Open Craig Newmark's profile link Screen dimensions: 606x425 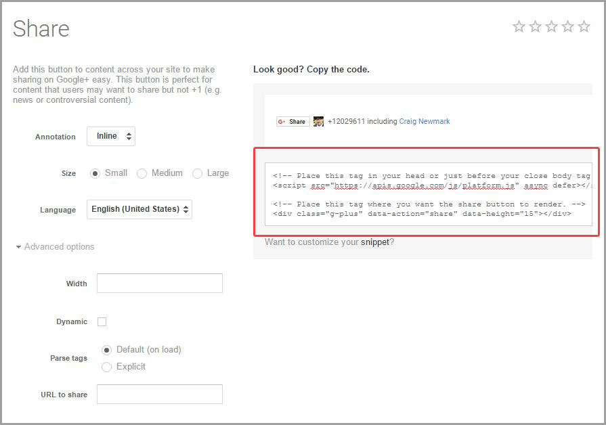coord(425,121)
